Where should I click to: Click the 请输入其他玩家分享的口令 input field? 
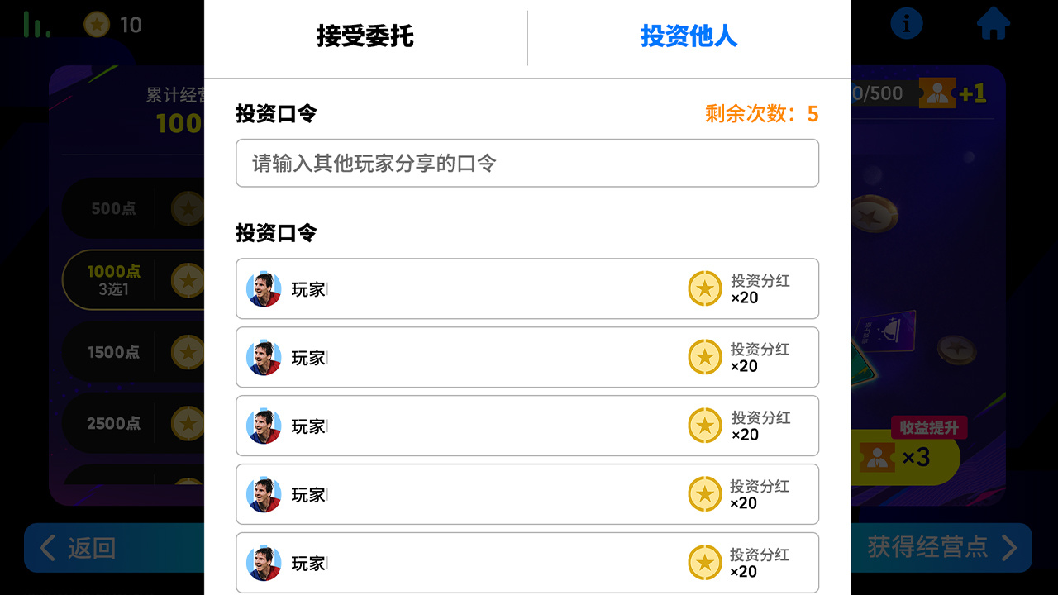click(527, 163)
